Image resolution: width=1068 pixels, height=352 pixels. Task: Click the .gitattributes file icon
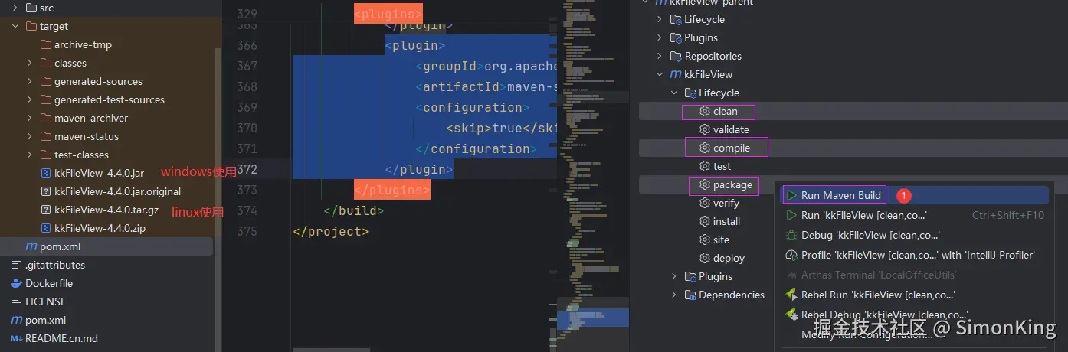coord(17,265)
